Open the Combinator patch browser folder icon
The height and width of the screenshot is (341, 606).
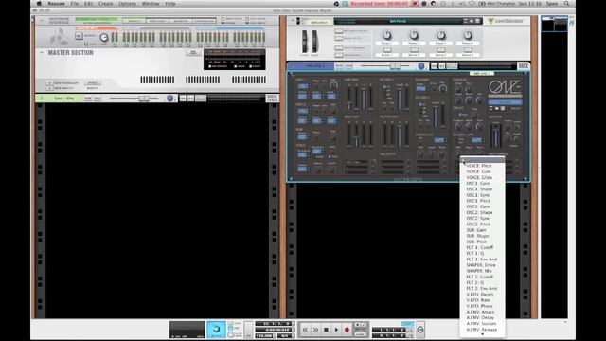(x=472, y=21)
